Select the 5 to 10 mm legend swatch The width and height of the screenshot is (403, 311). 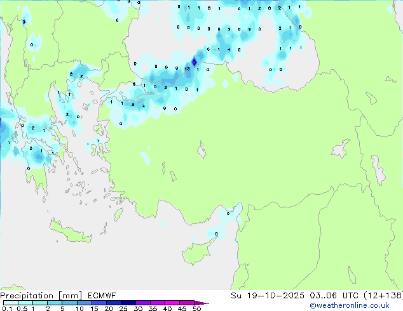pyautogui.click(x=69, y=303)
